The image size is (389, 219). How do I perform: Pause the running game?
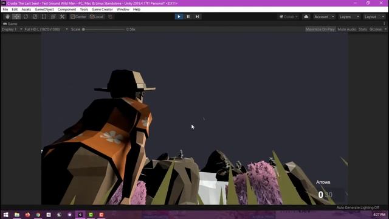(188, 16)
